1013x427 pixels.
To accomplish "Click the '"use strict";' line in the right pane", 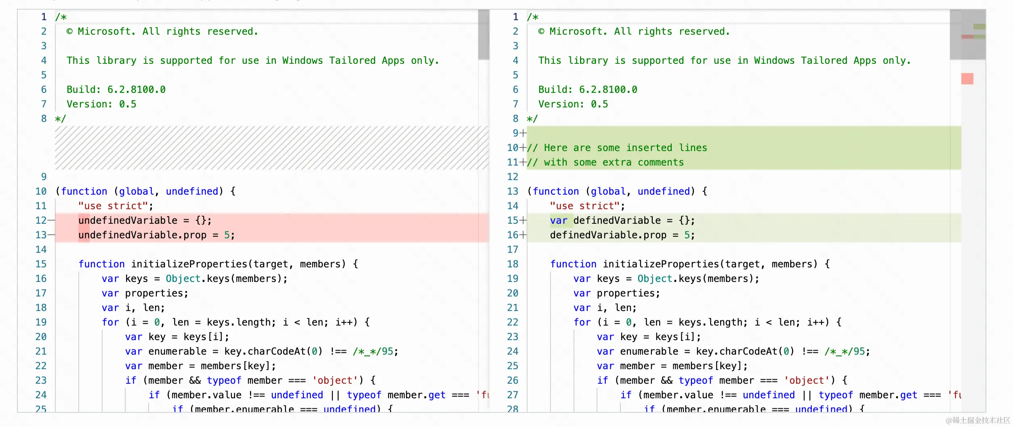I will tap(586, 206).
